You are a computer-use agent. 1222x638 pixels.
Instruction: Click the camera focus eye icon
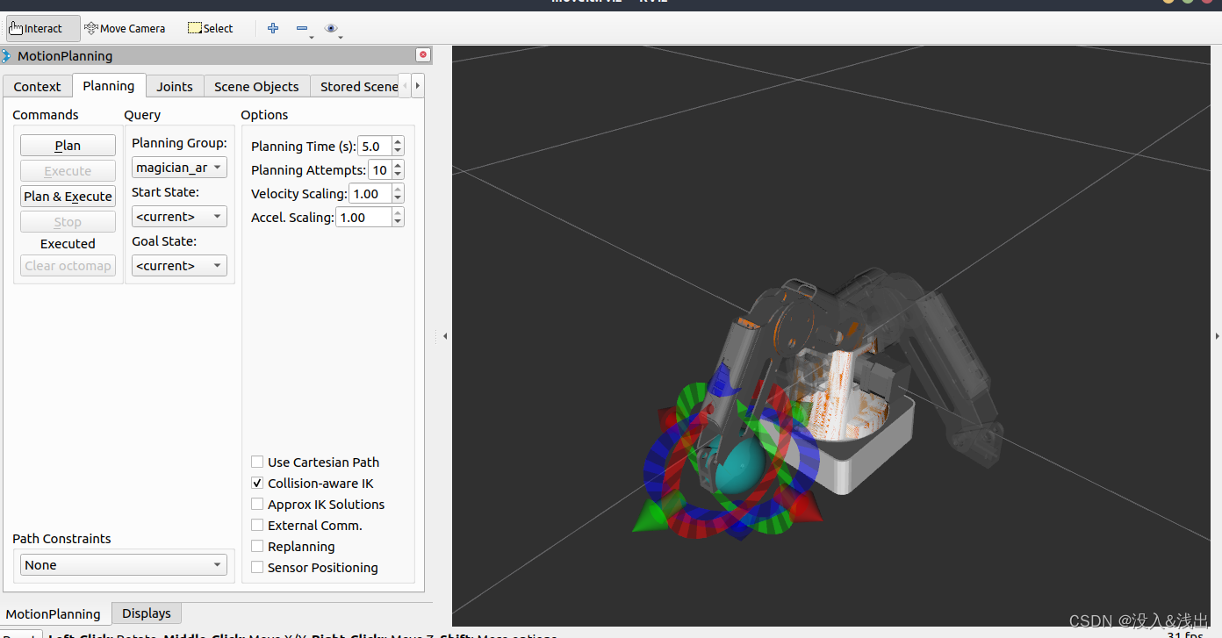333,28
